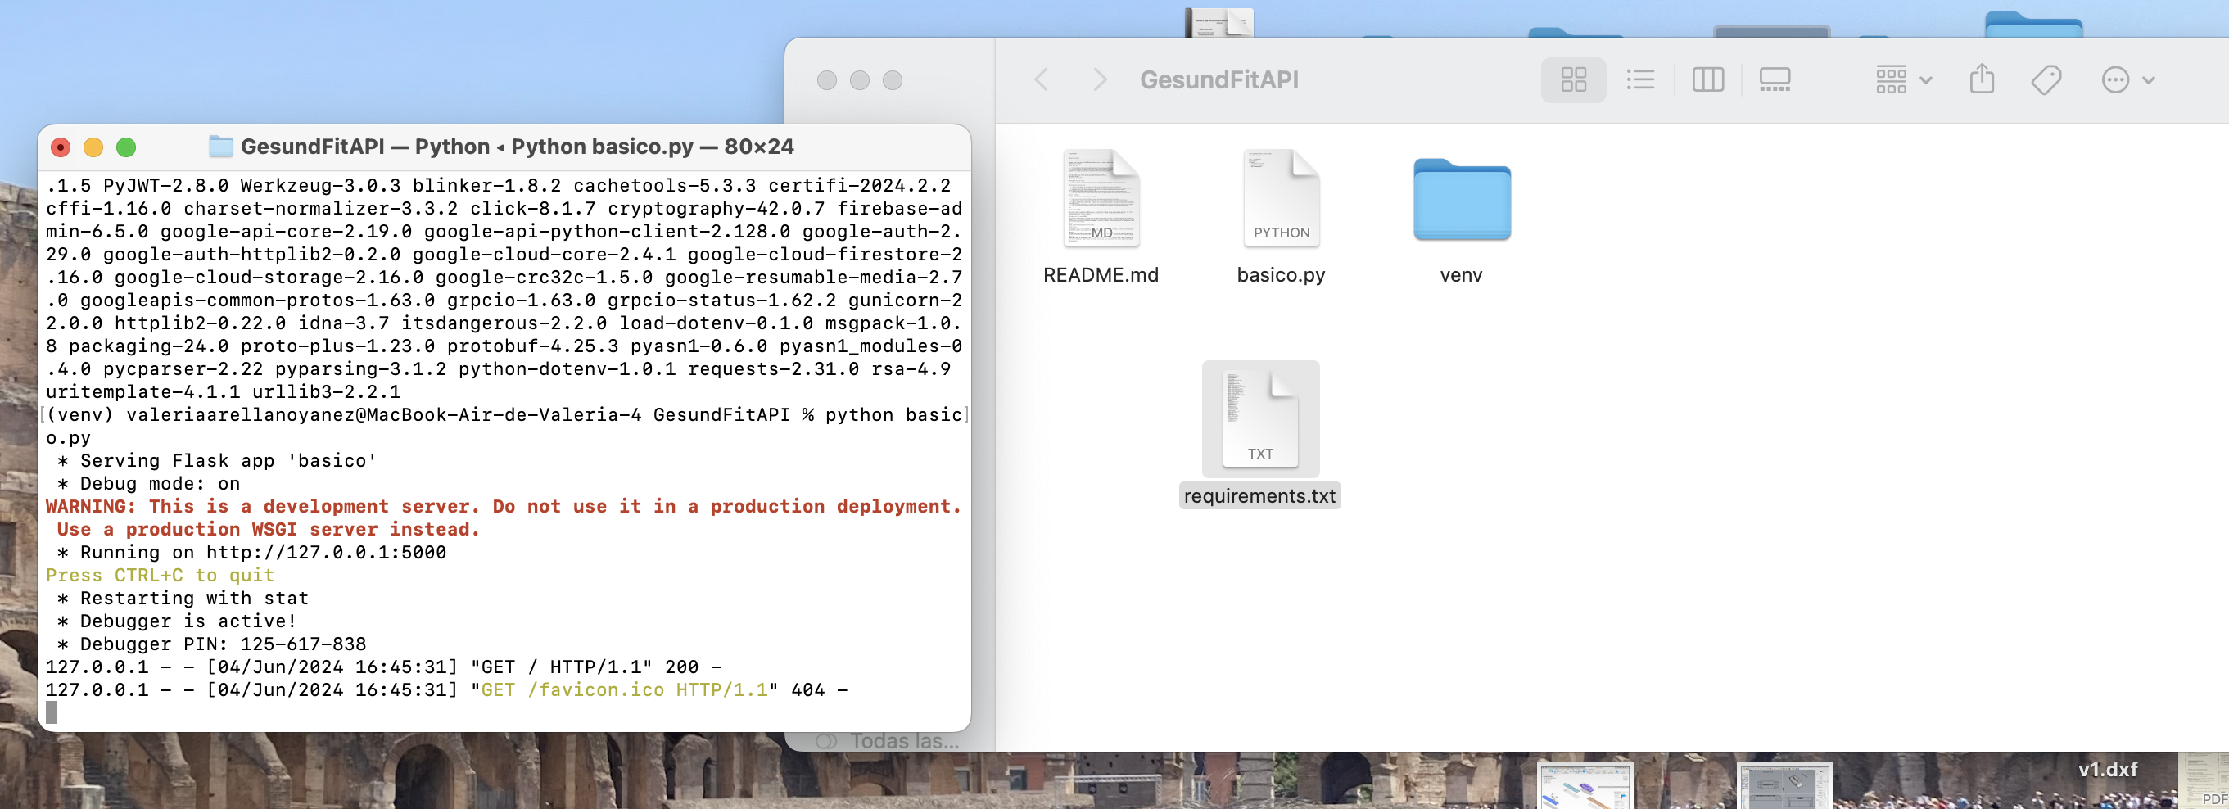The image size is (2229, 809).
Task: Click the GesundFitAPI Finder window title
Action: tap(1219, 80)
